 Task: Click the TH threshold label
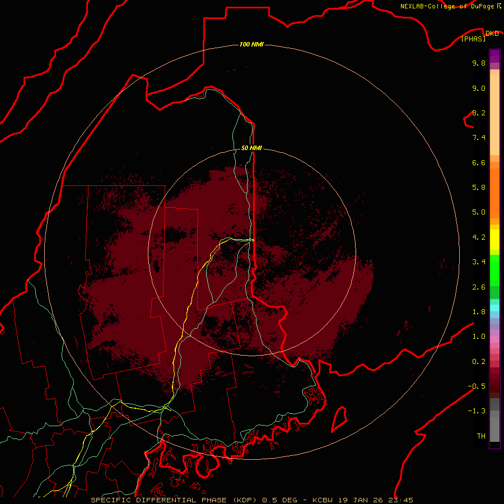coord(481,436)
